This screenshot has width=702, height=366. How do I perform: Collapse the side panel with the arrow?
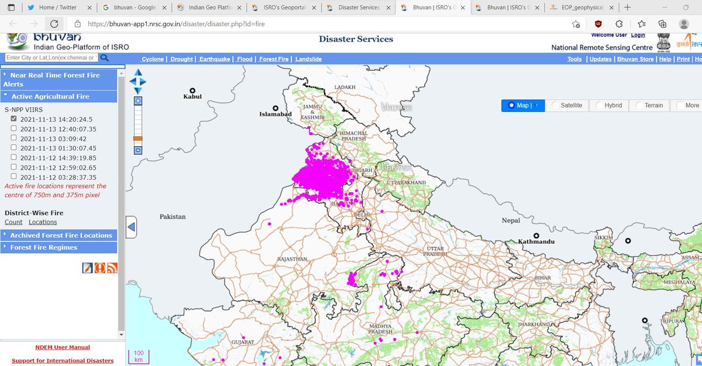(x=132, y=227)
